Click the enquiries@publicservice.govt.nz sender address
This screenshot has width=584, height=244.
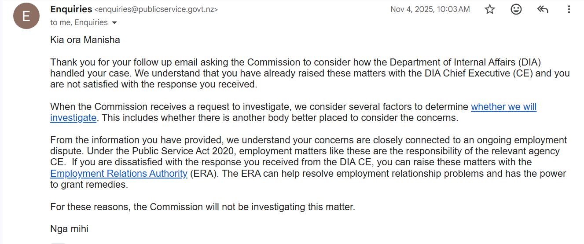tap(156, 9)
